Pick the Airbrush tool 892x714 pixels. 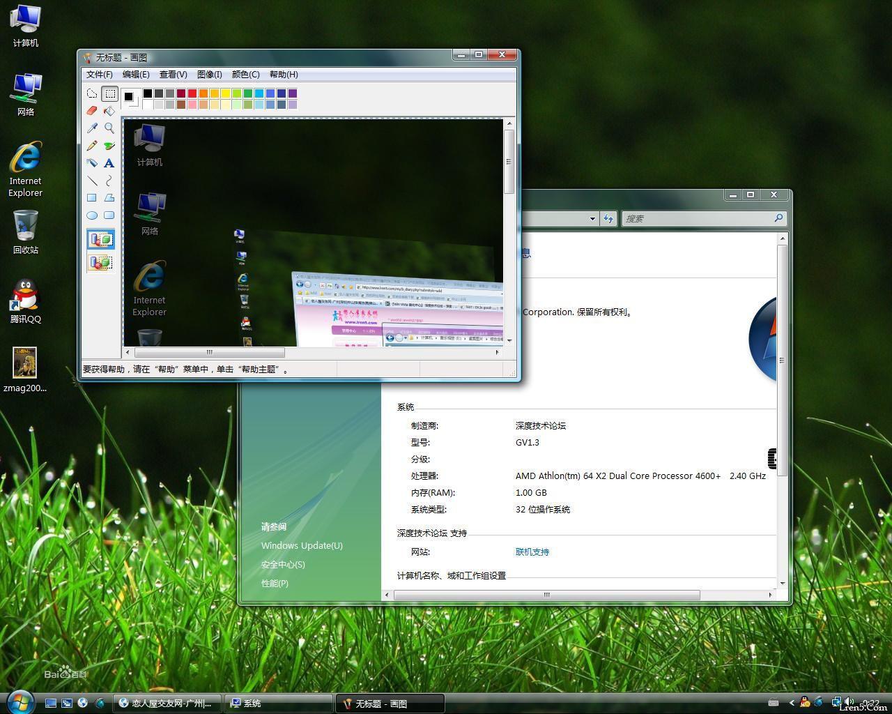92,163
